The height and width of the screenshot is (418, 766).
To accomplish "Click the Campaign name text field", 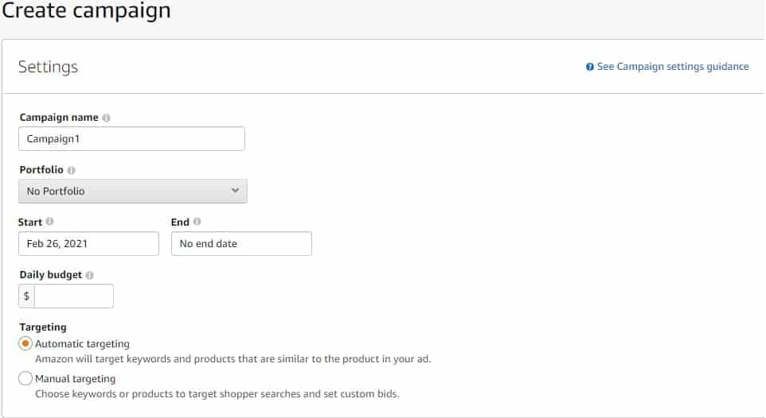I will pyautogui.click(x=132, y=138).
